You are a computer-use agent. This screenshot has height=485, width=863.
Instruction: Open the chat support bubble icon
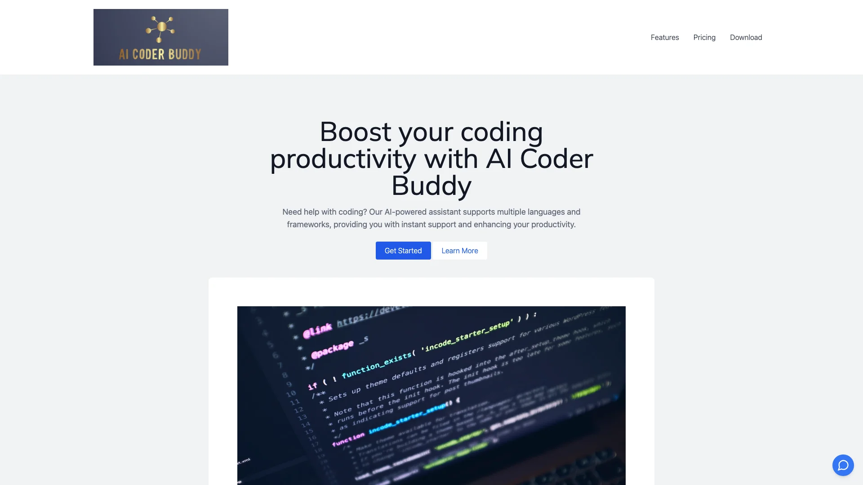pos(843,465)
